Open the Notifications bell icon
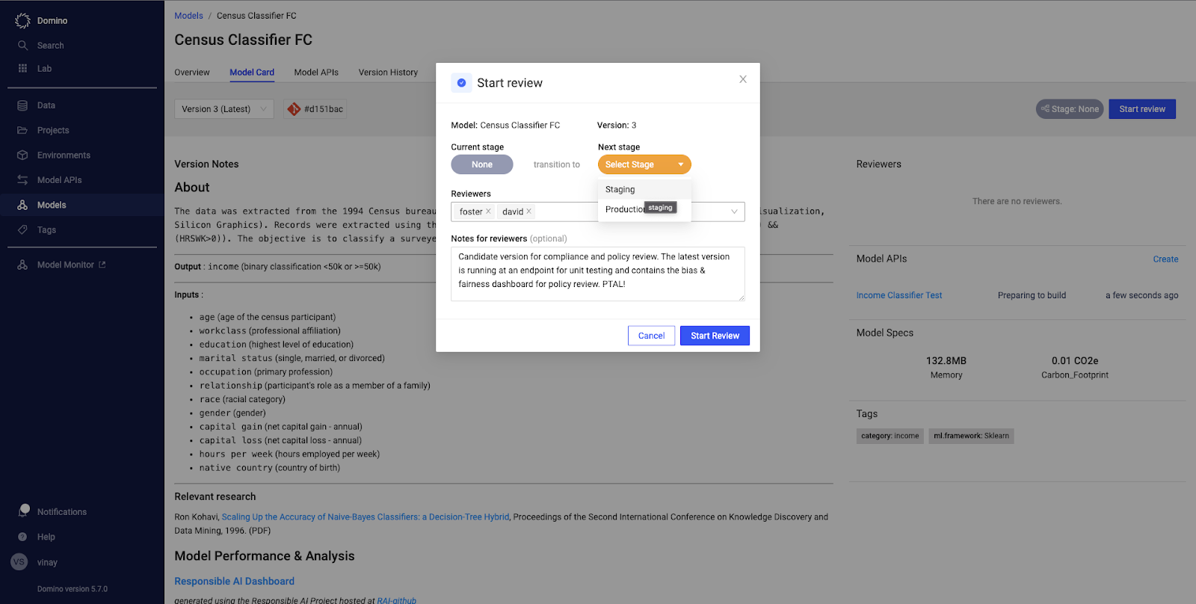The height and width of the screenshot is (604, 1196). pyautogui.click(x=24, y=511)
